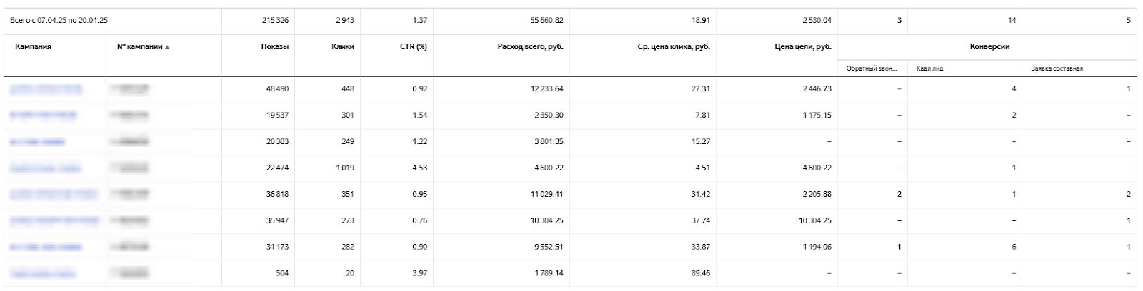Sort the table by Показы column
The width and height of the screenshot is (1143, 291).
(275, 47)
